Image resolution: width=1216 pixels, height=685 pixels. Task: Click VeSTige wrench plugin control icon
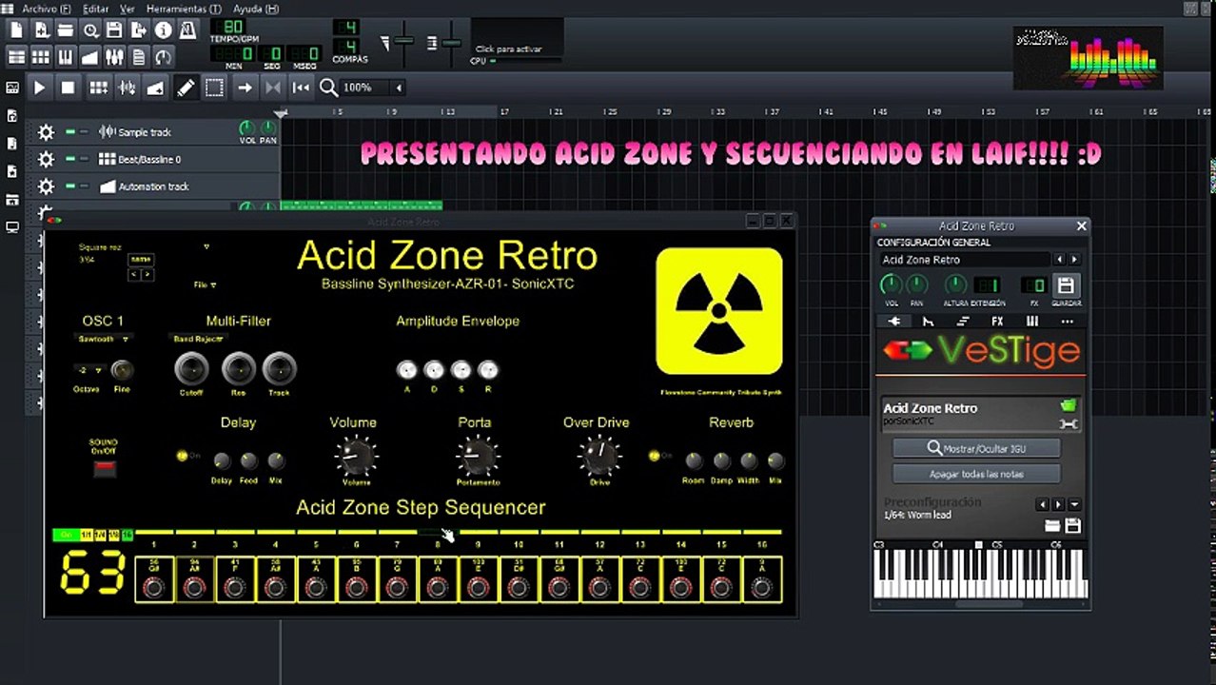pyautogui.click(x=1068, y=423)
